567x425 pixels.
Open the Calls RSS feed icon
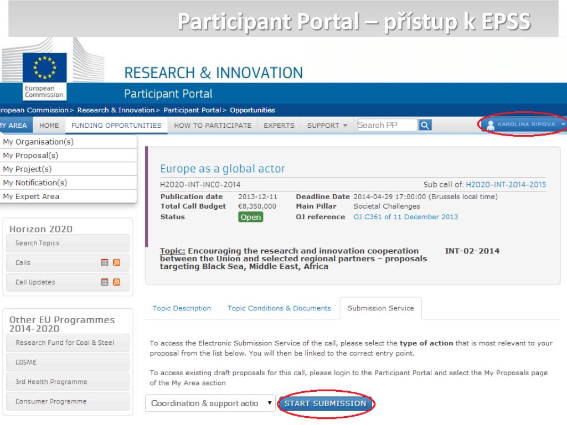[x=116, y=263]
